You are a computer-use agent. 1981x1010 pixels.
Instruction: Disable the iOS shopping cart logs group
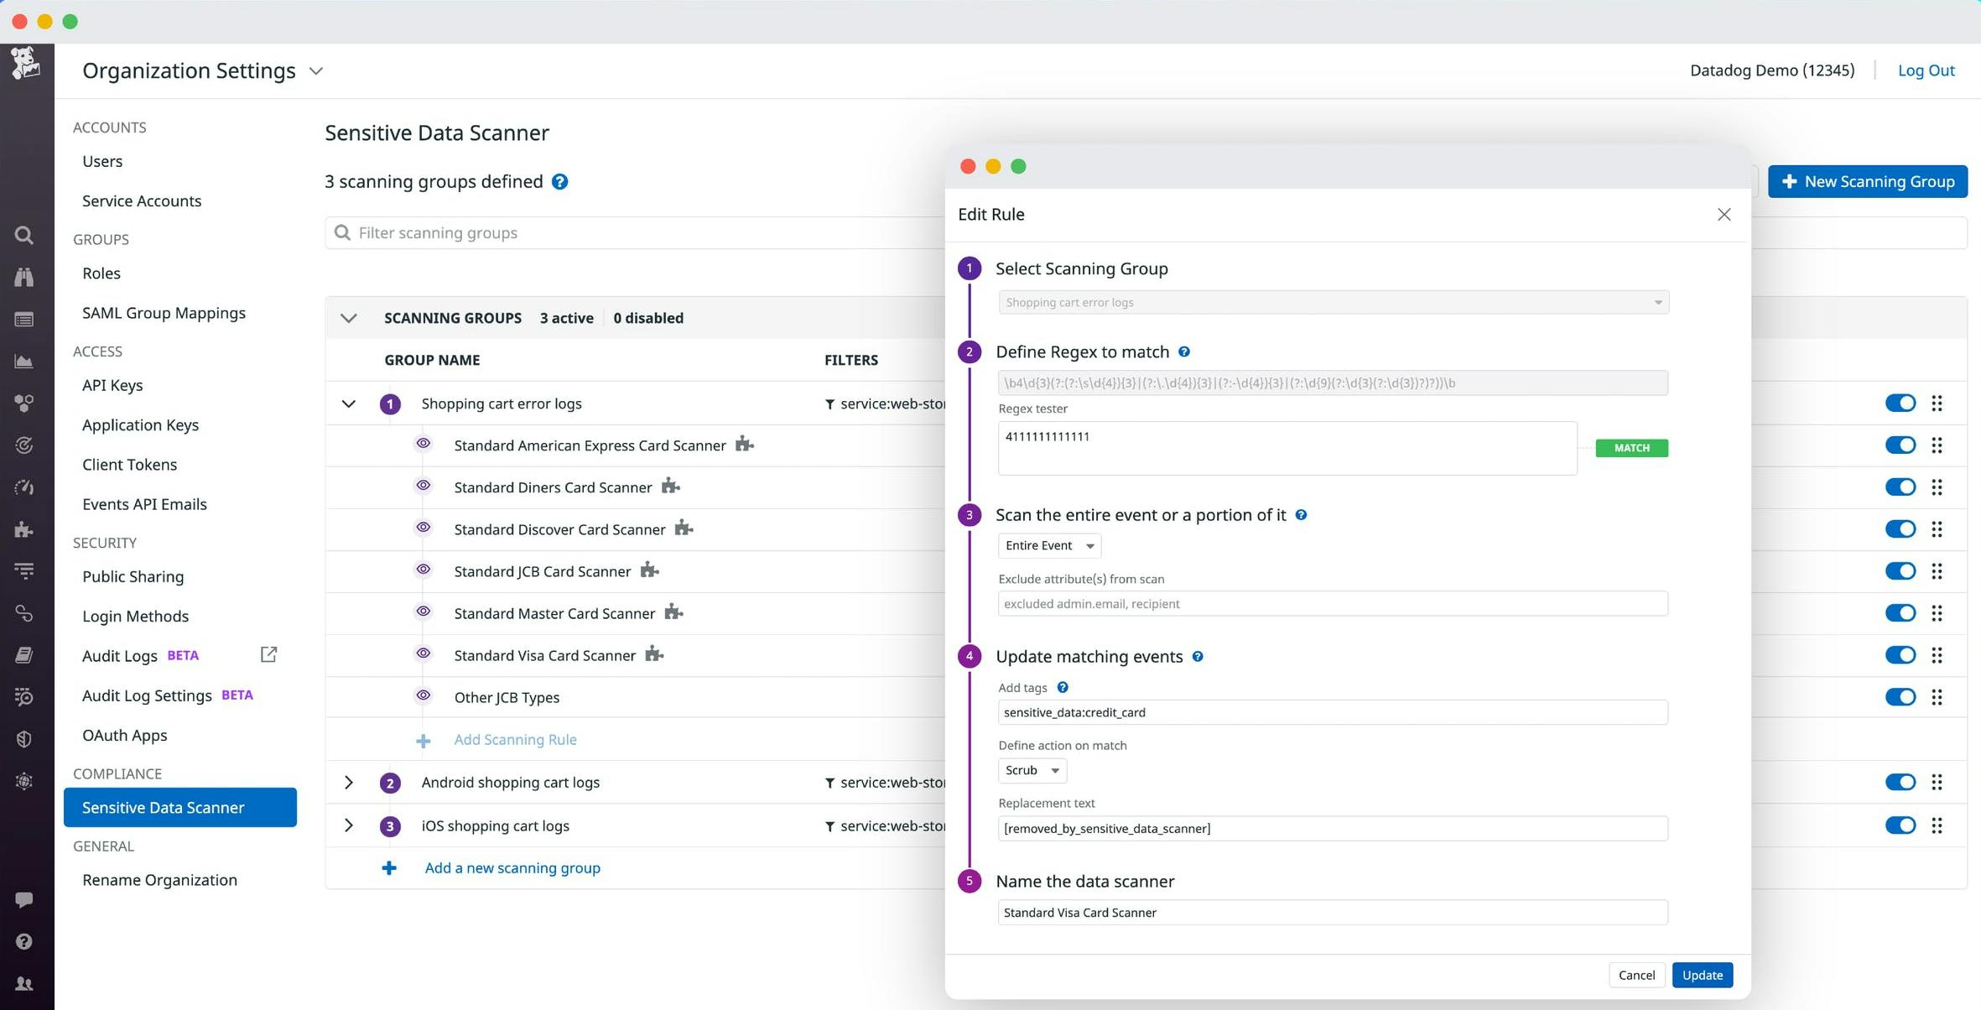[1900, 825]
